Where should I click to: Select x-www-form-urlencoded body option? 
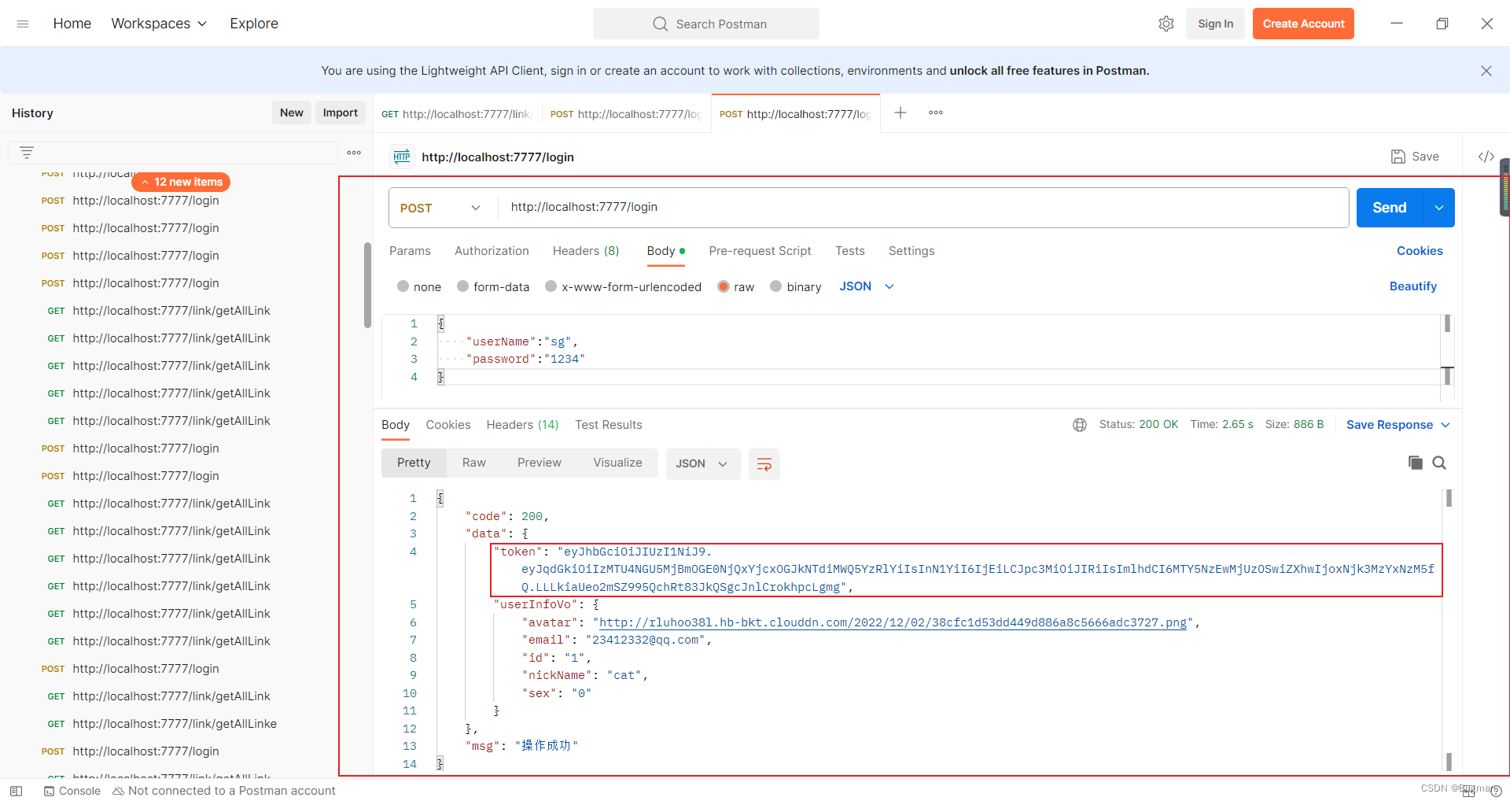(623, 286)
